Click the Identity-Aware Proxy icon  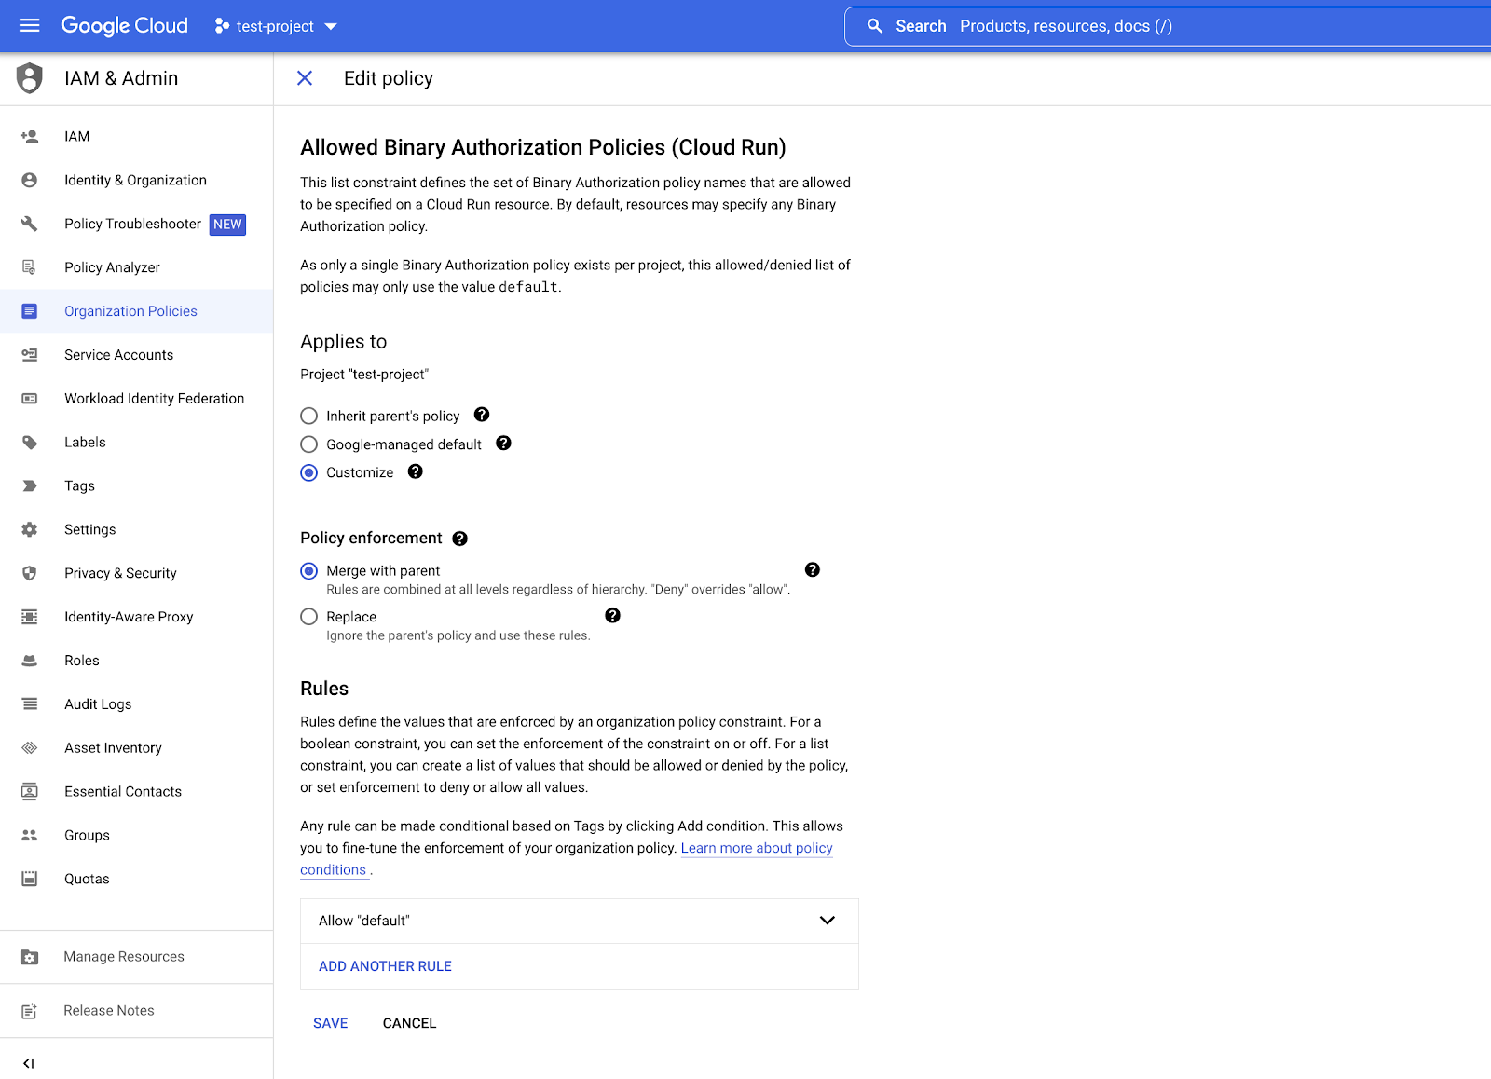coord(30,617)
